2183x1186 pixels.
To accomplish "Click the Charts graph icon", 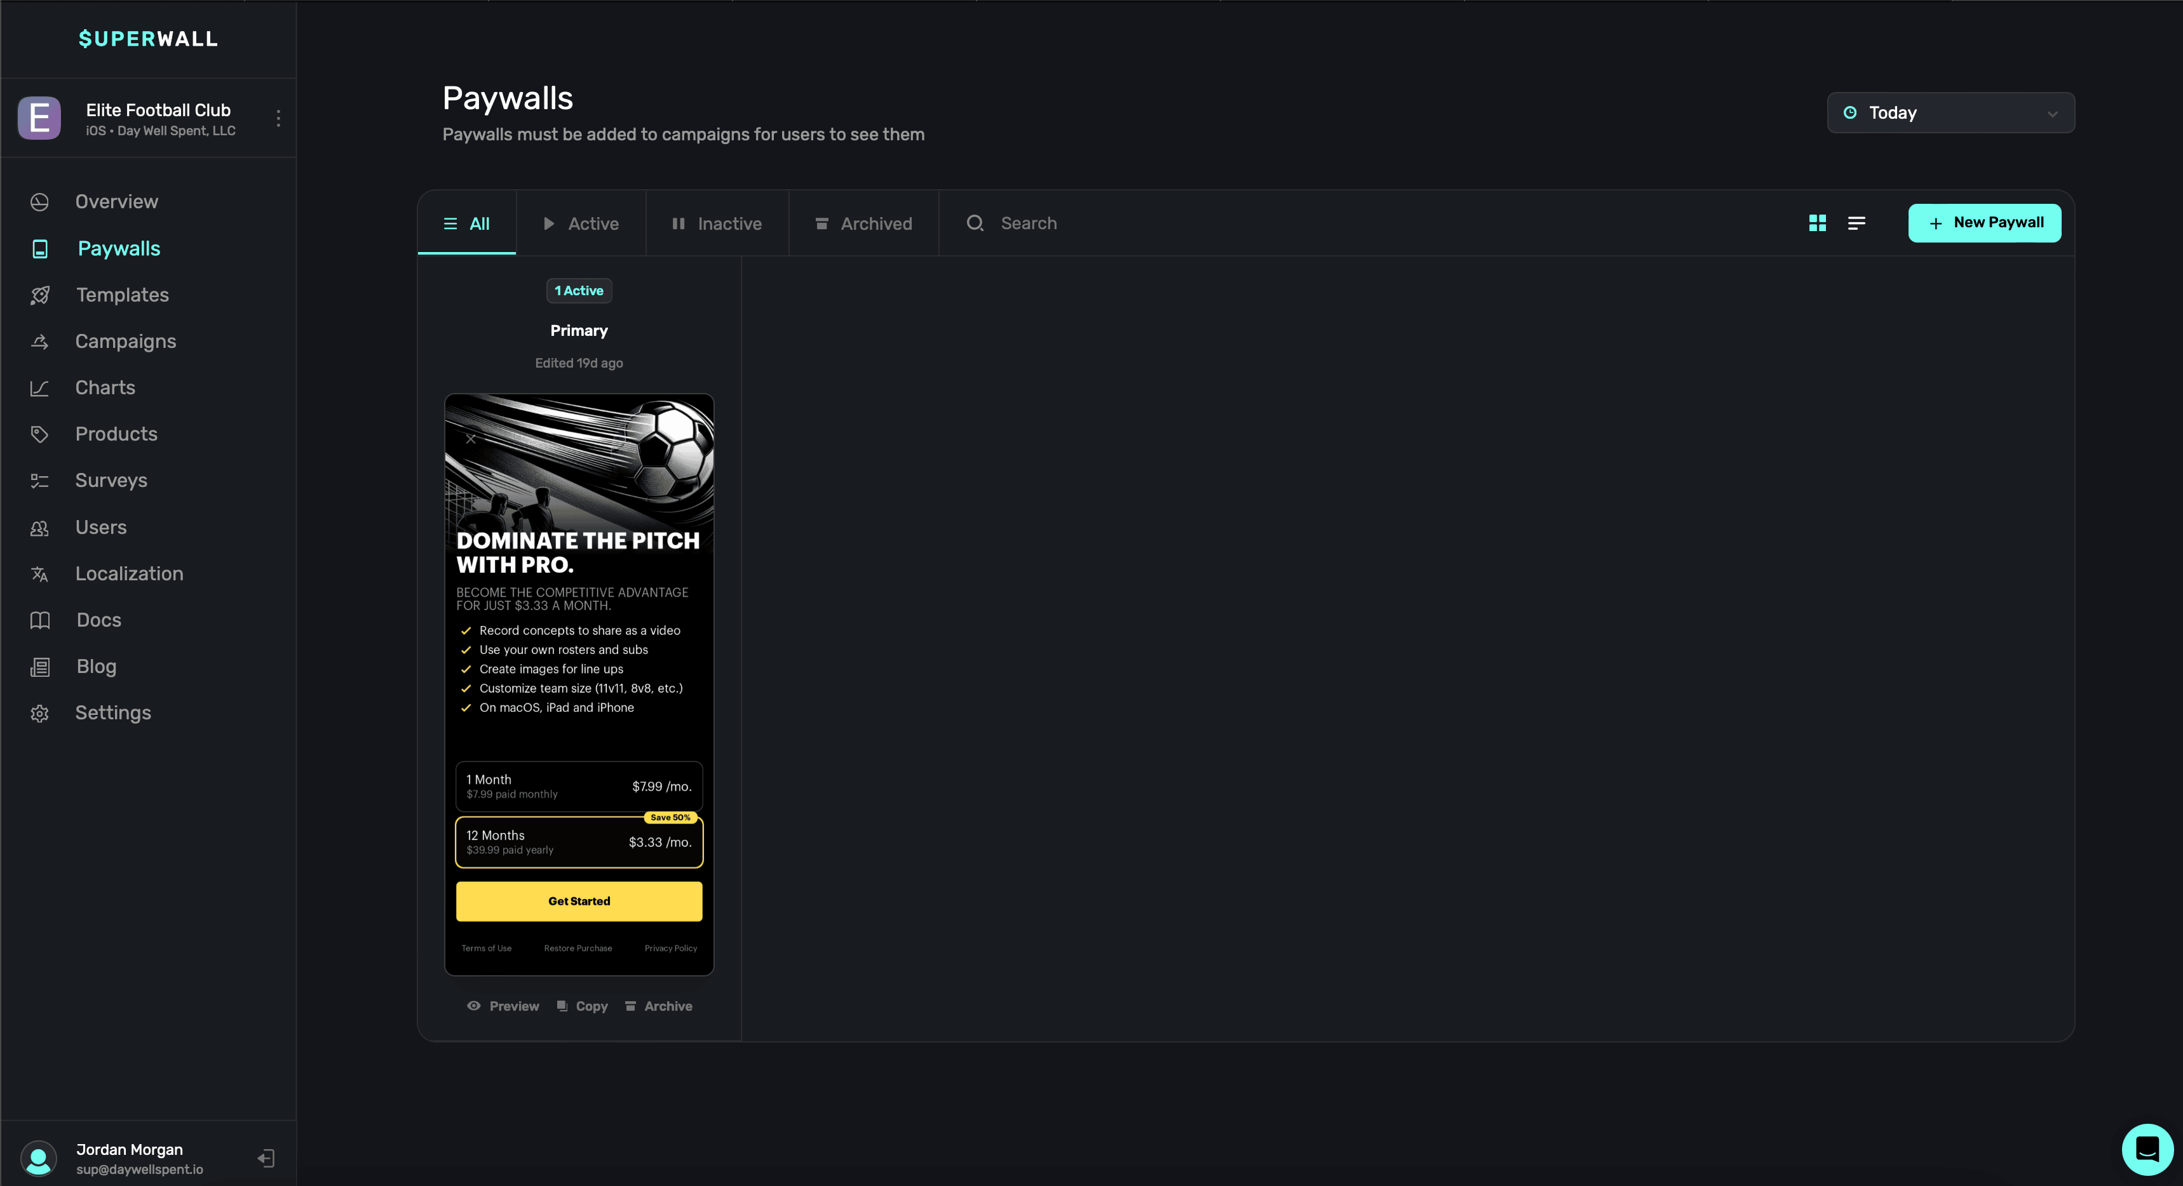I will pos(39,388).
